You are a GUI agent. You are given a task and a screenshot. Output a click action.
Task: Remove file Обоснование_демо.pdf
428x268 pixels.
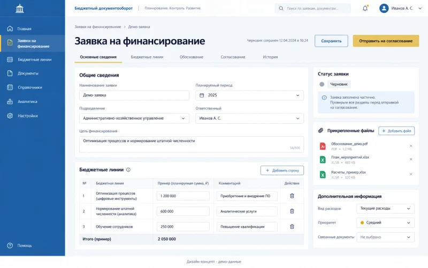[411, 146]
